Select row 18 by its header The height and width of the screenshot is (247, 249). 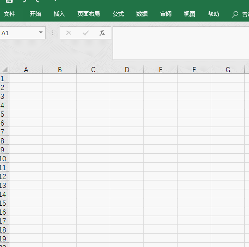pos(5,230)
